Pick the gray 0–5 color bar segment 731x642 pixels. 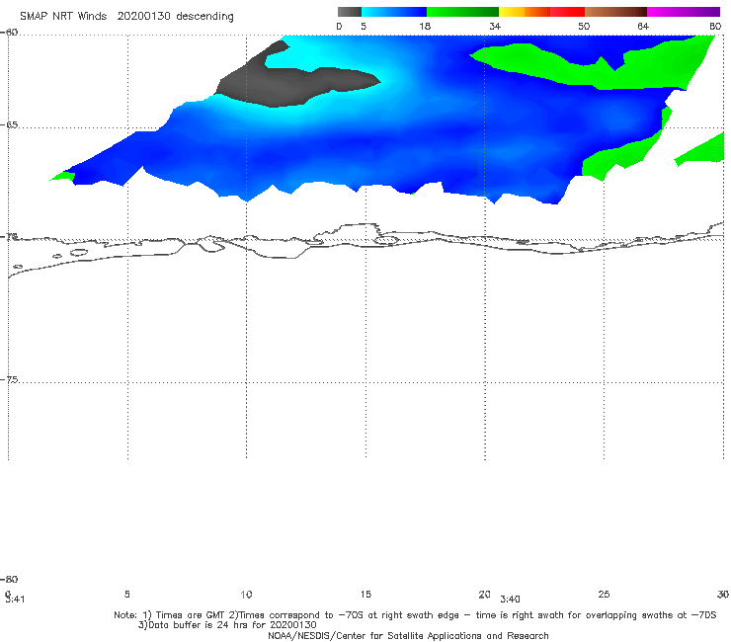(349, 12)
